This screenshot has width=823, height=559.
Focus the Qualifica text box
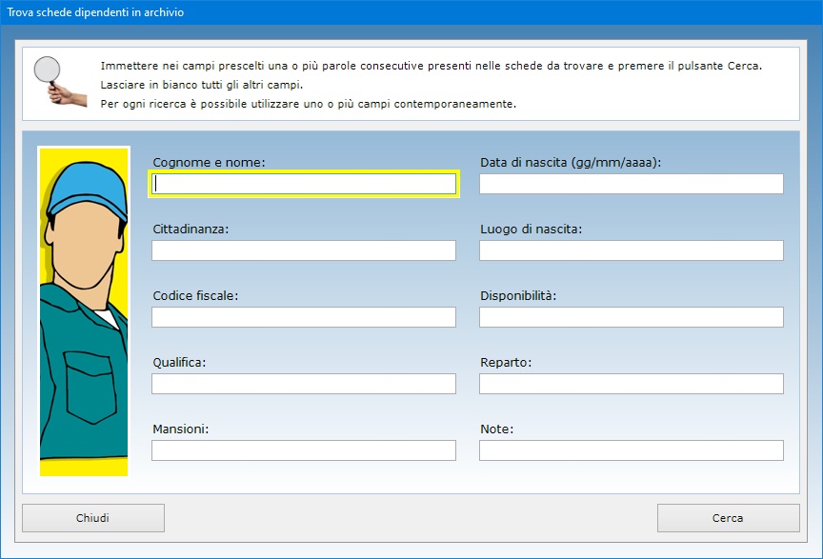point(304,384)
